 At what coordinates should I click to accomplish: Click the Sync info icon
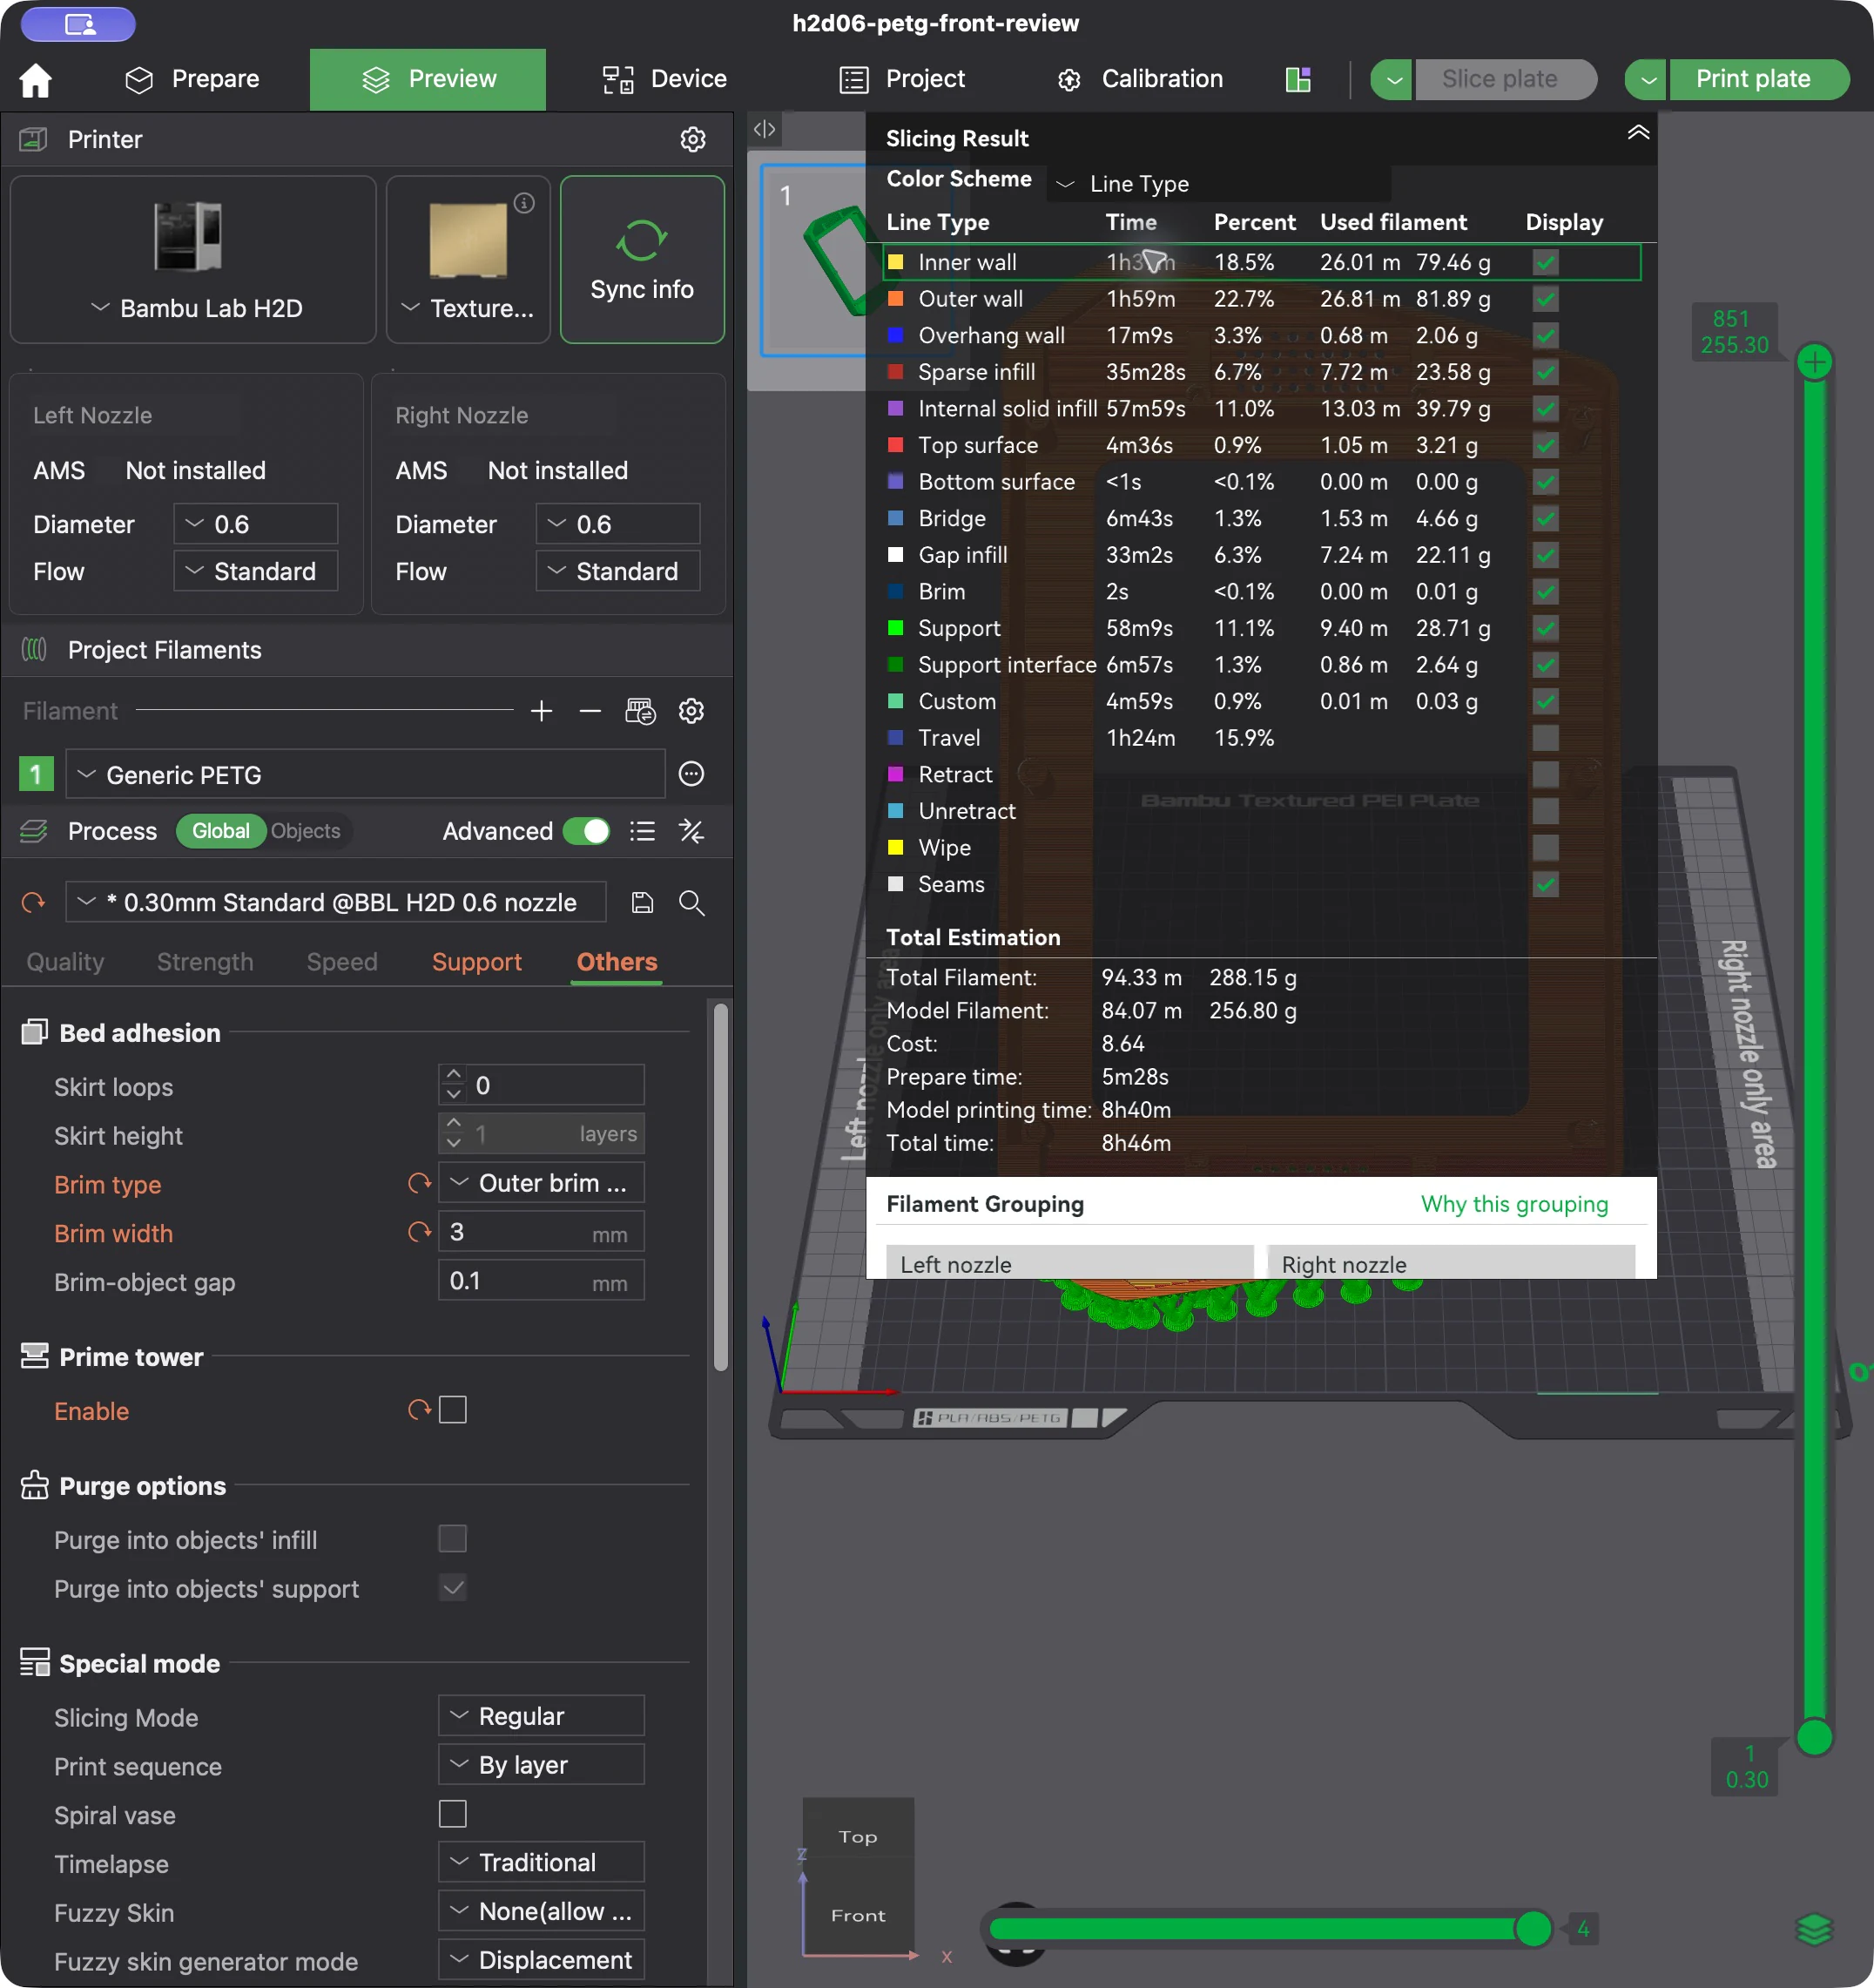641,240
